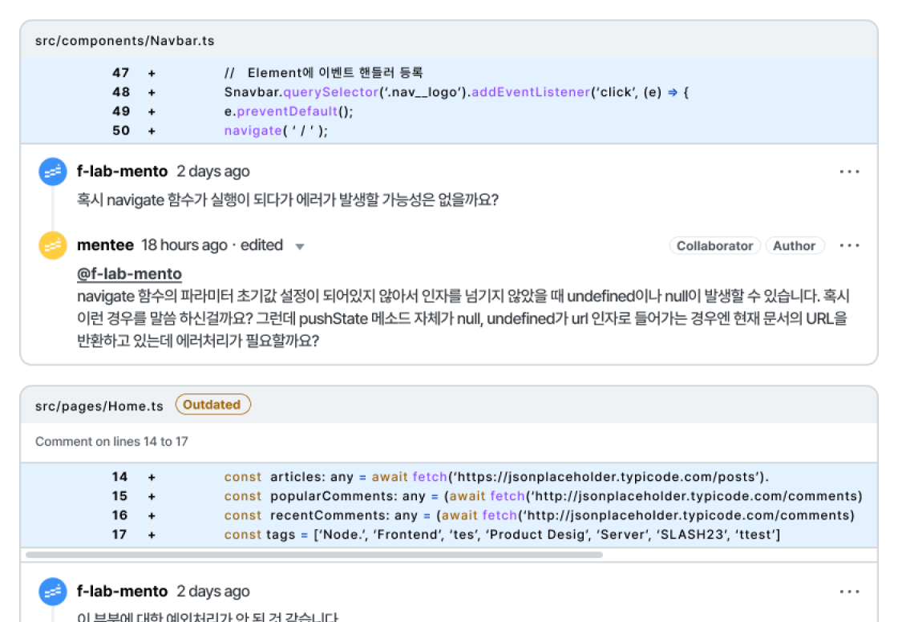Screen dimensions: 898x622
Task: Click plus sign on line 48
Action: point(152,92)
